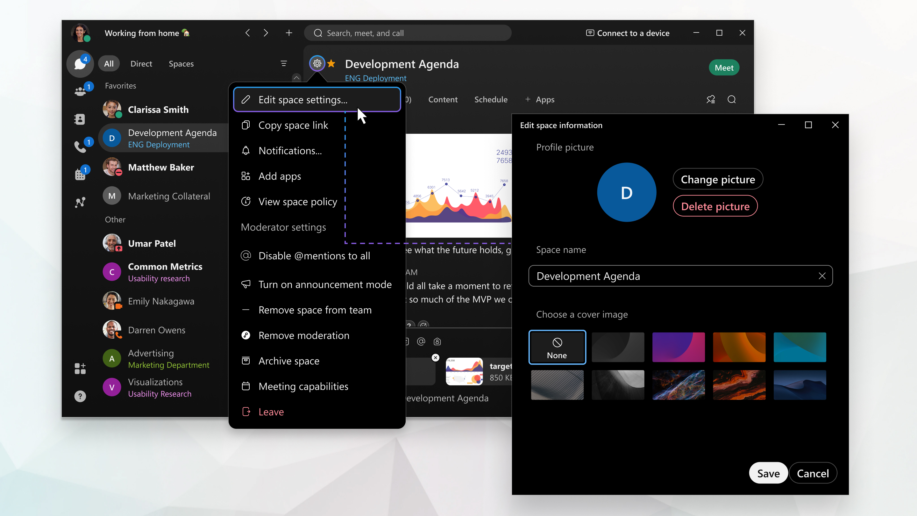This screenshot has width=917, height=516.
Task: Open the add apps icon in sidebar
Action: tap(80, 369)
